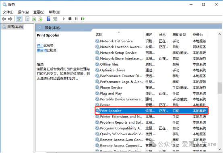Click the Restart Service icon
This screenshot has height=153, width=223.
[83, 19]
